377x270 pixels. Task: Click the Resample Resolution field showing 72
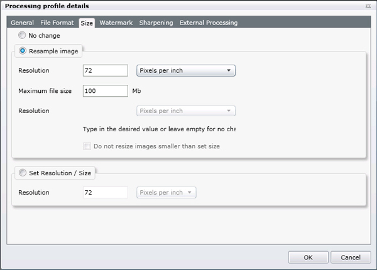[106, 70]
